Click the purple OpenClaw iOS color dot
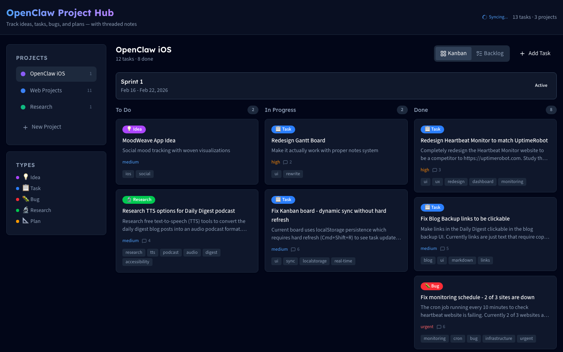The image size is (563, 352). 23,74
